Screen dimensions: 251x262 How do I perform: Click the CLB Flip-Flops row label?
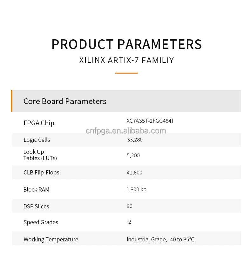(41, 173)
